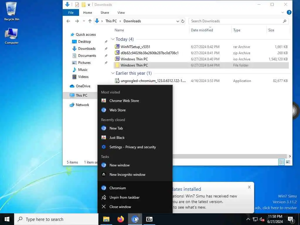This screenshot has width=300, height=225.
Task: Select ungoogled-chromium application file
Action: pyautogui.click(x=201, y=81)
